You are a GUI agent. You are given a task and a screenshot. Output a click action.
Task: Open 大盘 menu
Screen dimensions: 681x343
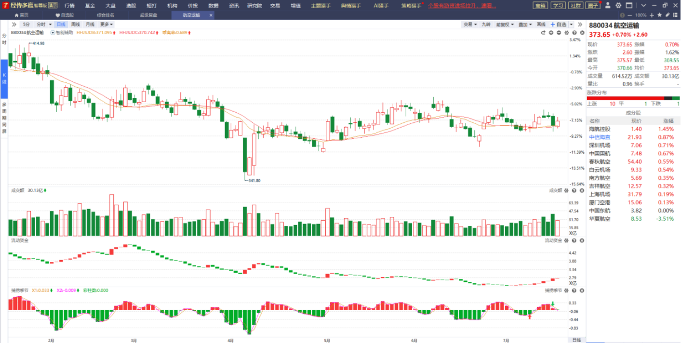[110, 6]
